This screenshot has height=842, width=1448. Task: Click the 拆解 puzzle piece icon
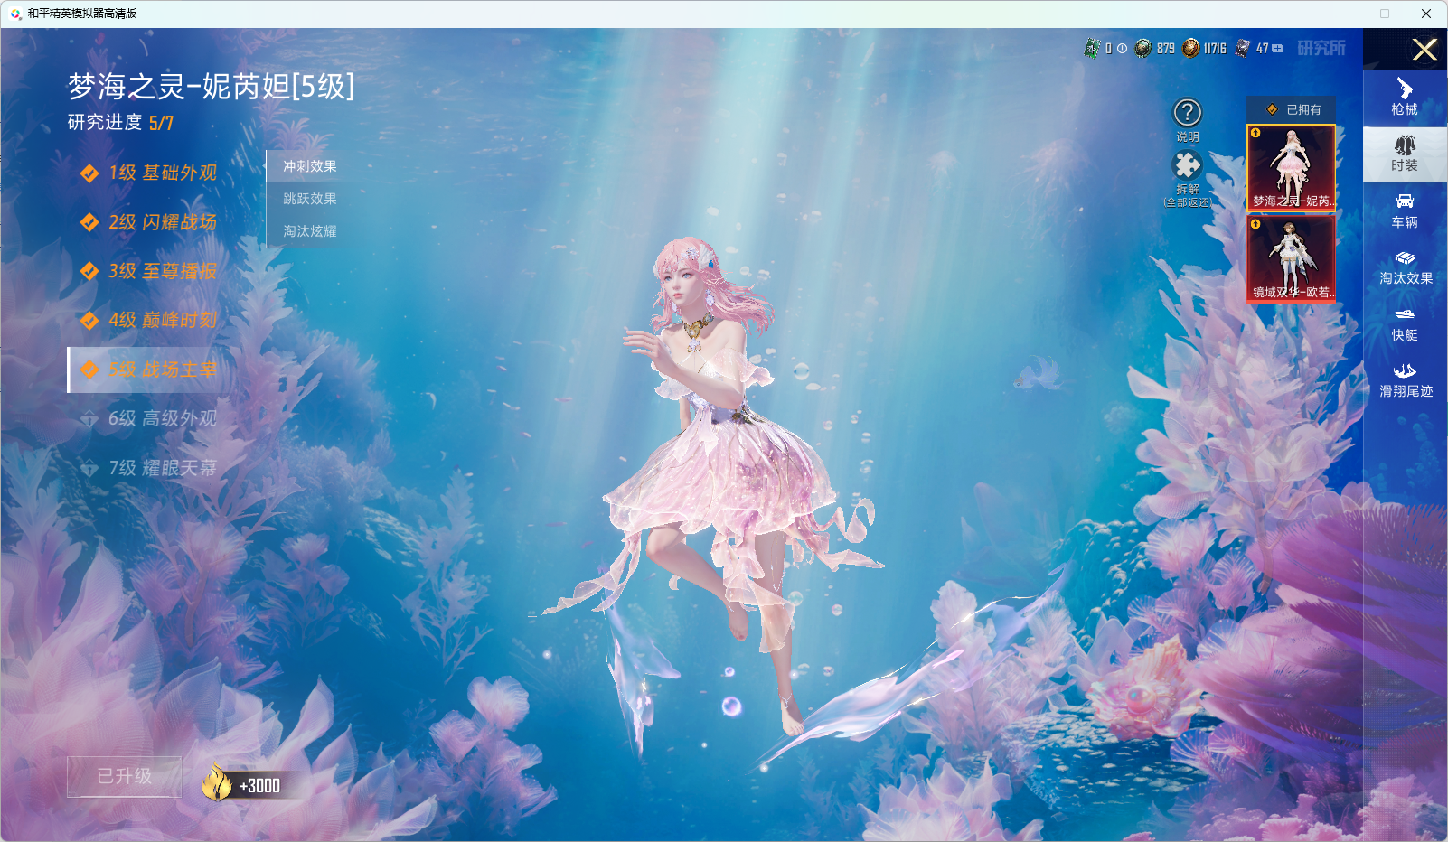pos(1187,165)
